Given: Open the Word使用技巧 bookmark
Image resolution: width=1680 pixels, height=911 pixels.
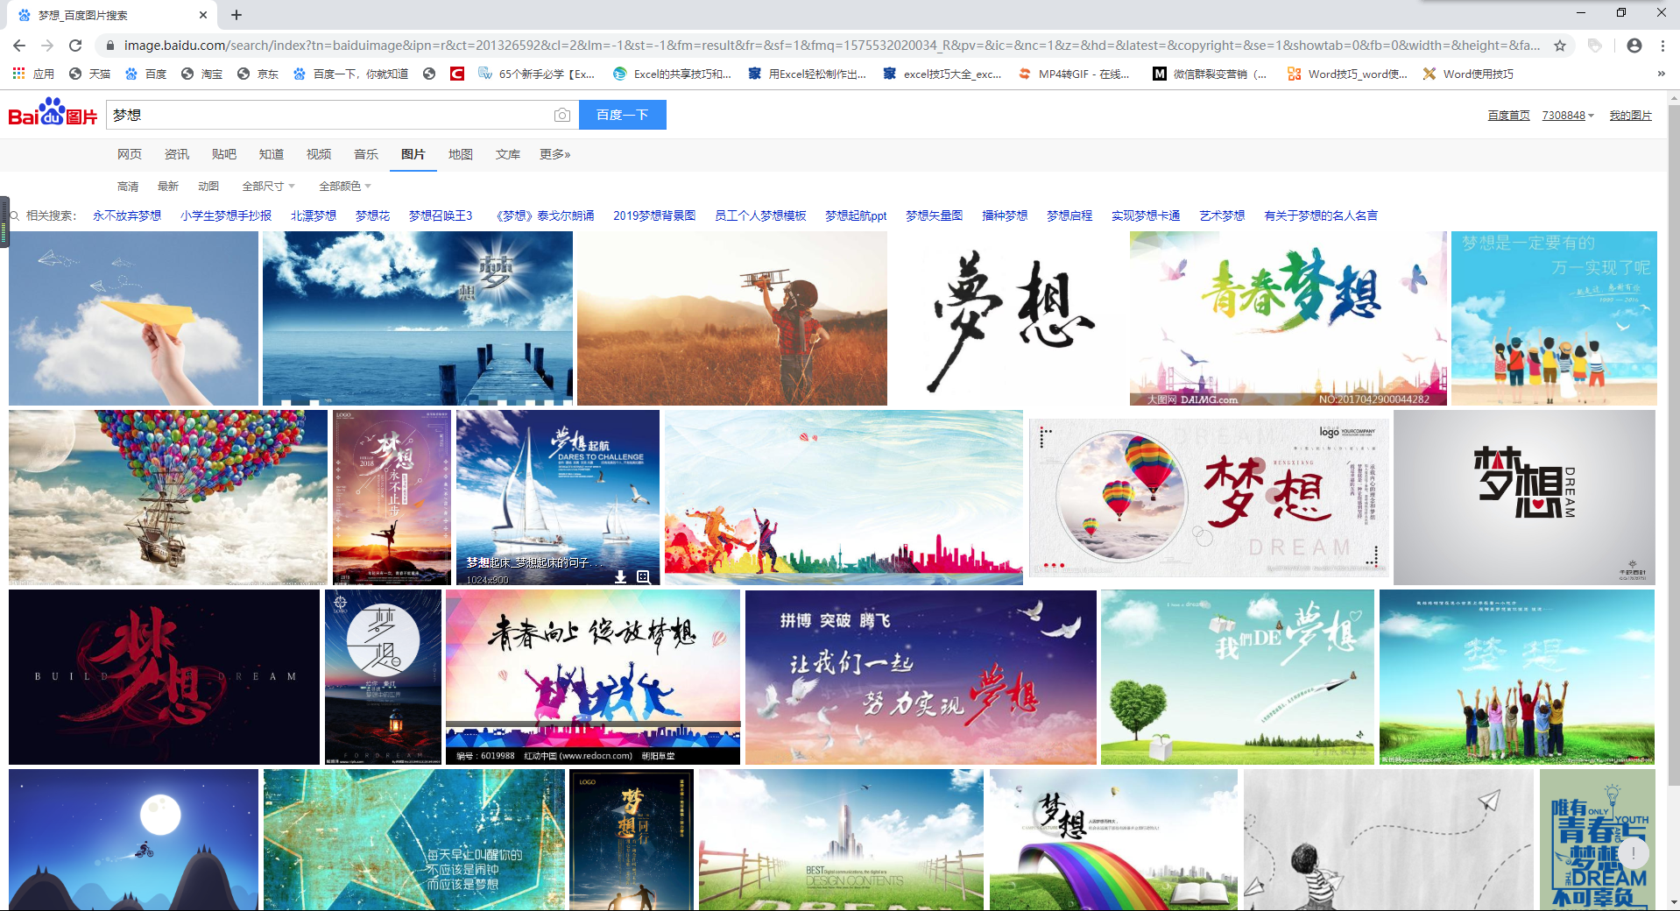Looking at the screenshot, I should tap(1468, 74).
